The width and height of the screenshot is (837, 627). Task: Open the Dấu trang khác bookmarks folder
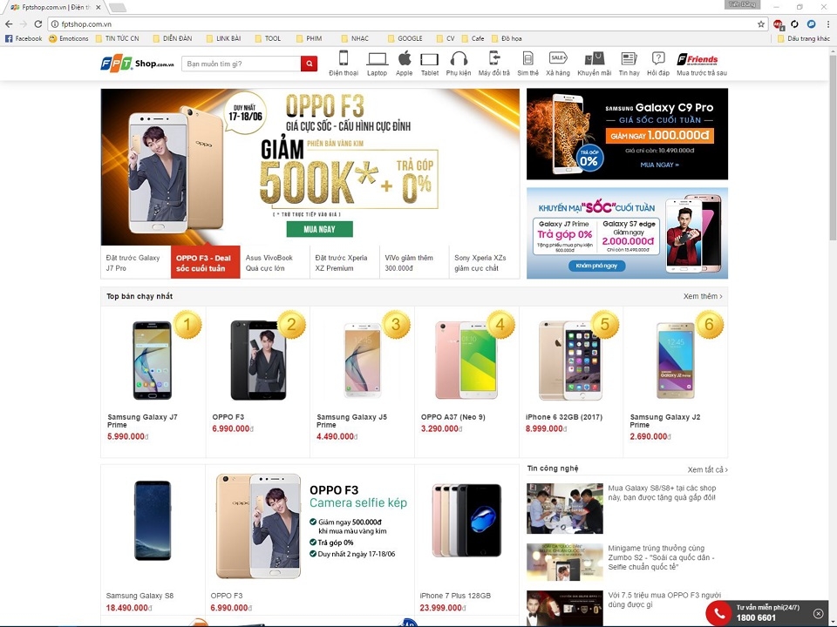tap(804, 38)
